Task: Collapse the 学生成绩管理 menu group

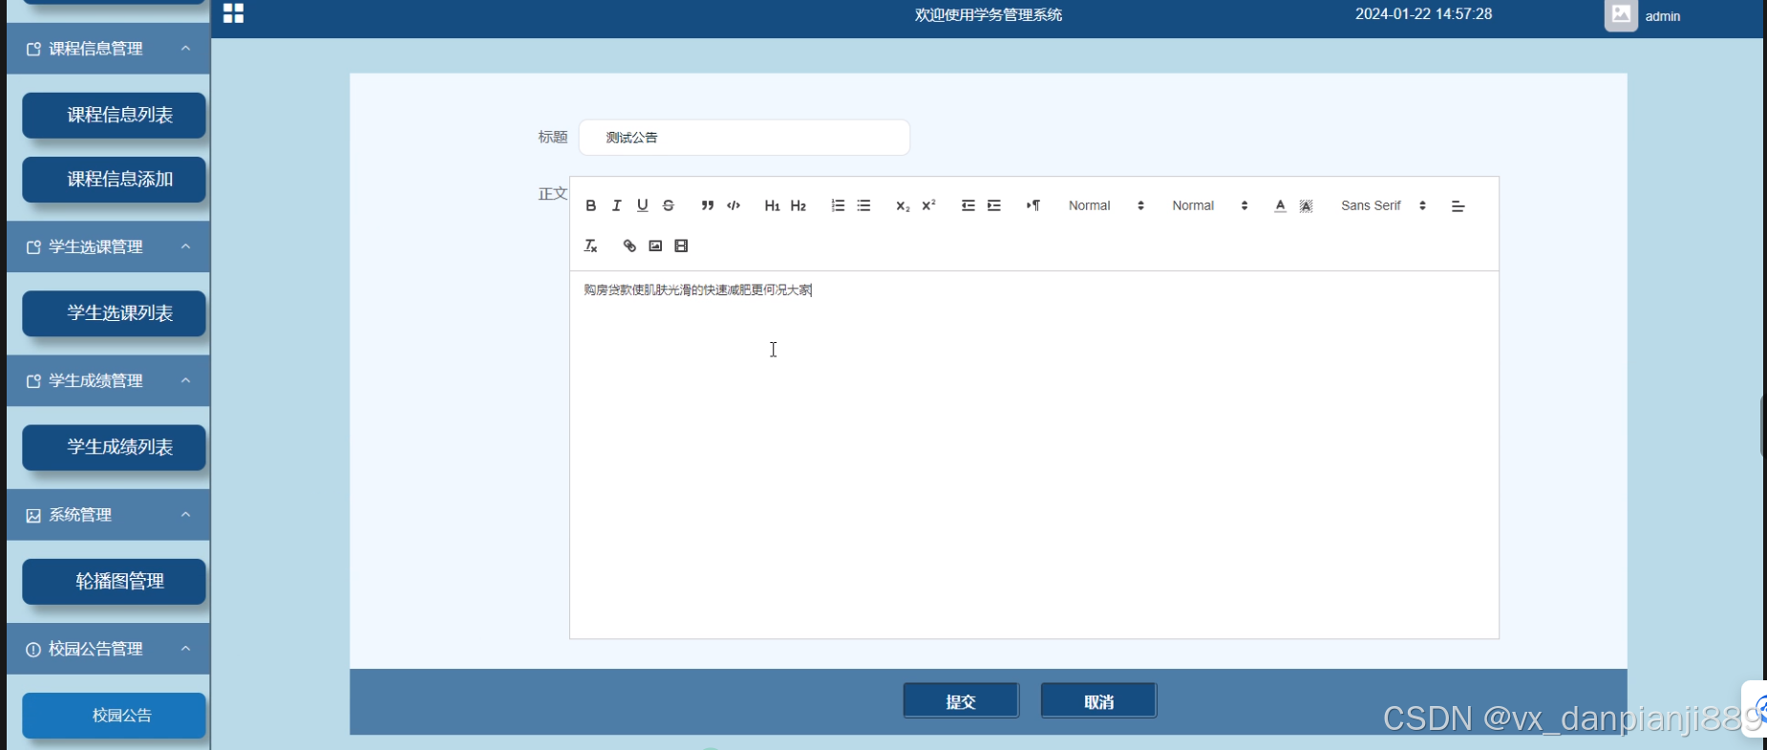Action: click(108, 380)
